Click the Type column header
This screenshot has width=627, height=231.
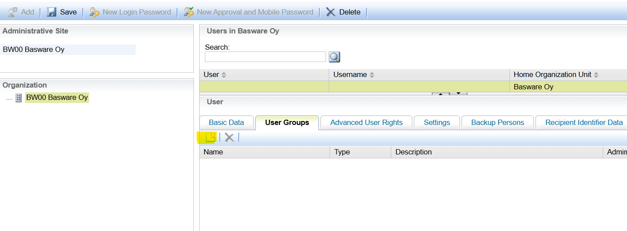pyautogui.click(x=360, y=152)
